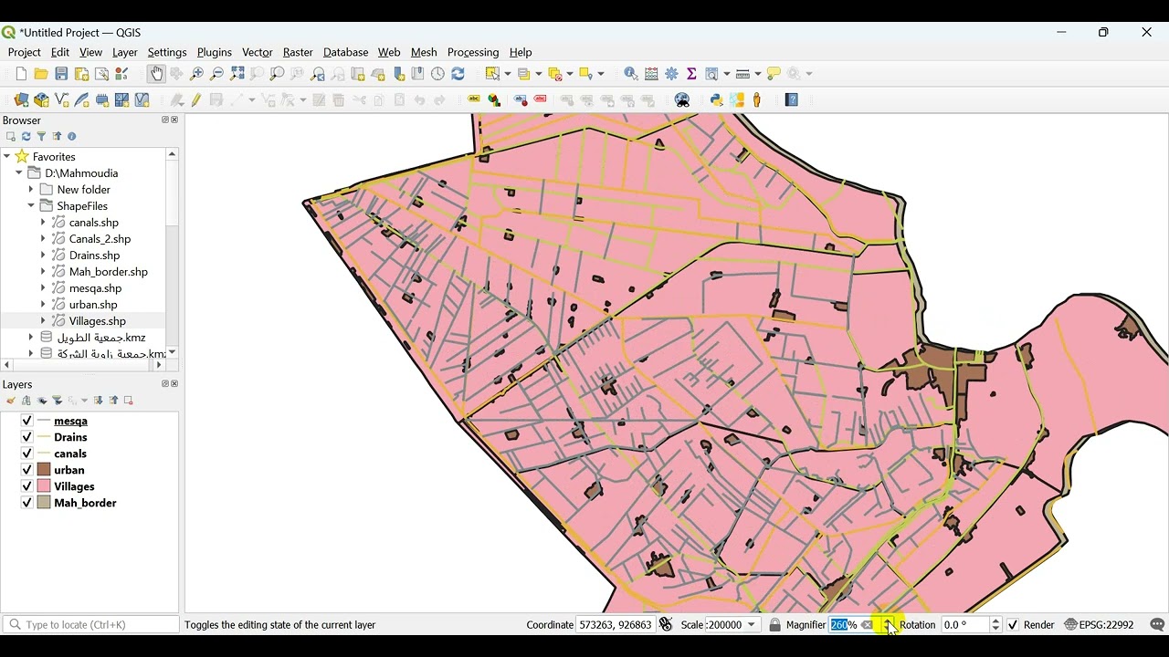Toggle editing with the pencil icon

coord(196,100)
